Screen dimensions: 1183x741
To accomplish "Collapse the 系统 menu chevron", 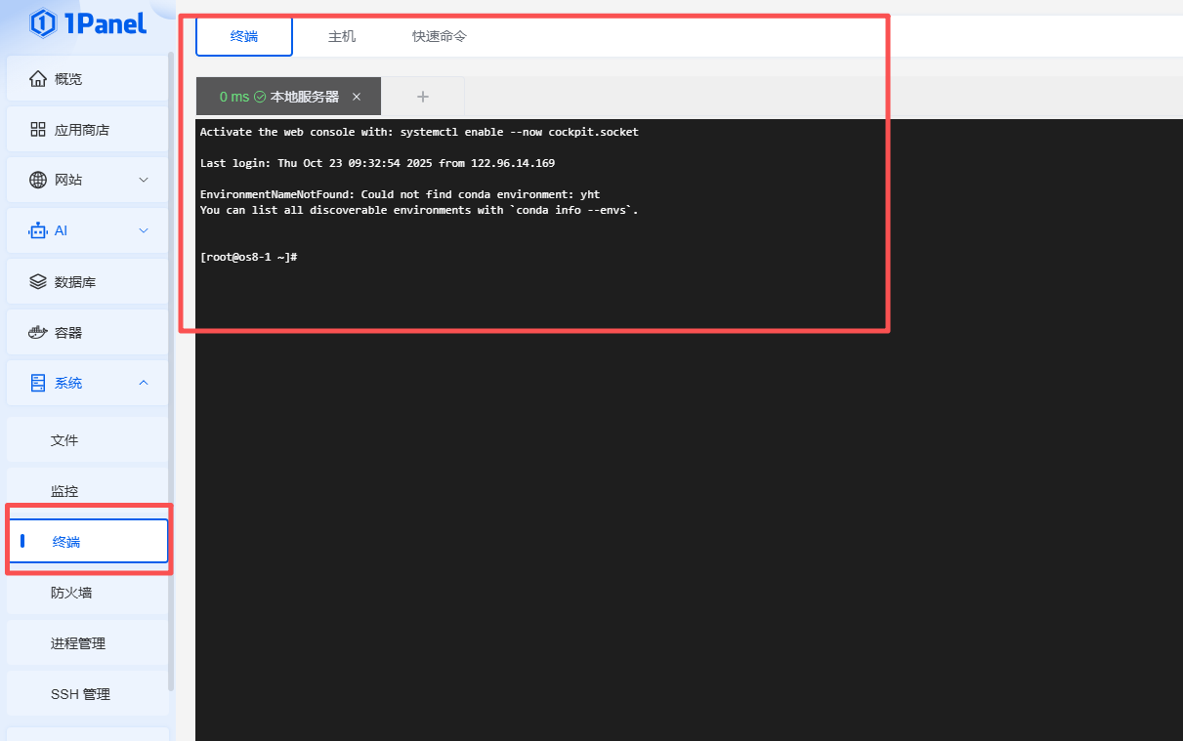I will point(144,384).
